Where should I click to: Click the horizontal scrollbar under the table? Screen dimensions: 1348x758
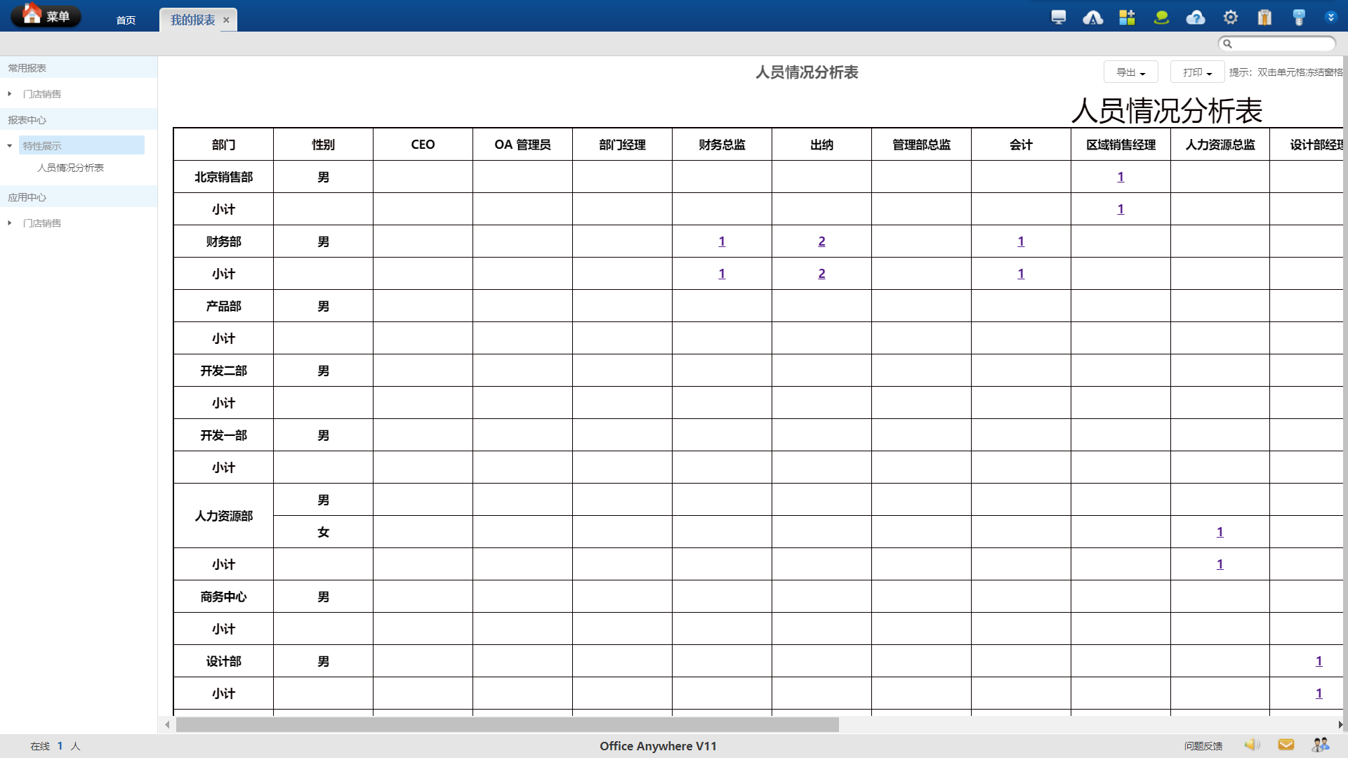[x=507, y=725]
